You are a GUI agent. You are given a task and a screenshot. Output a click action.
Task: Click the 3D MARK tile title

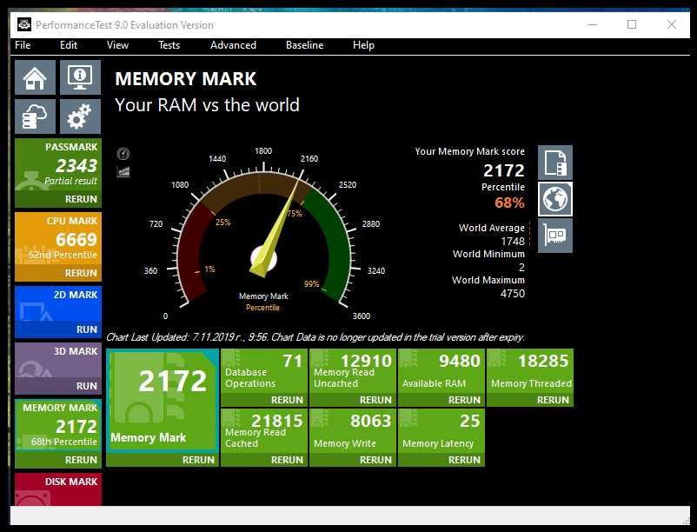point(76,351)
